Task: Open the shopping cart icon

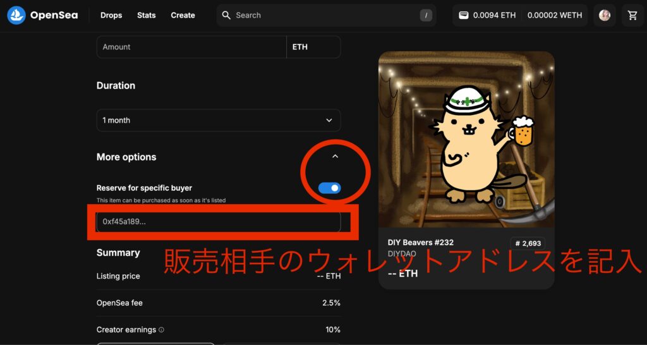Action: (632, 15)
